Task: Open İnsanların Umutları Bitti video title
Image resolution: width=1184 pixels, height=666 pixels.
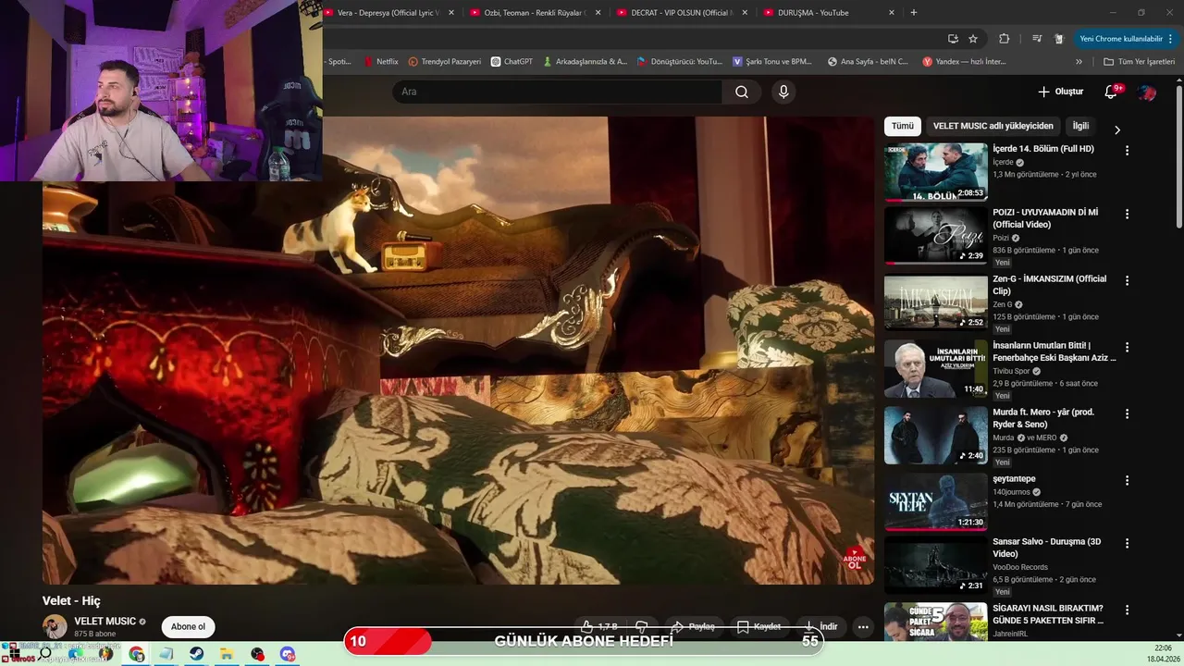Action: pos(1054,351)
